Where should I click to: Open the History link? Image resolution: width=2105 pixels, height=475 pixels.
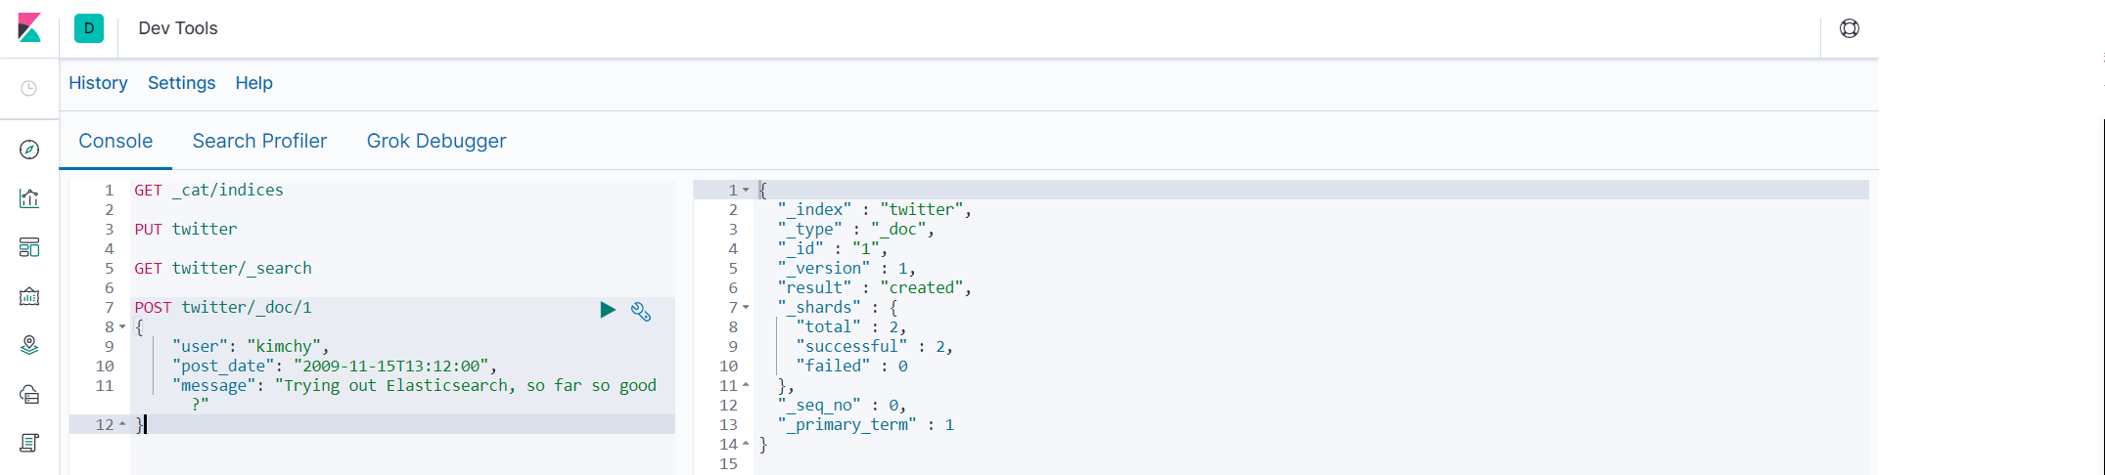point(98,83)
